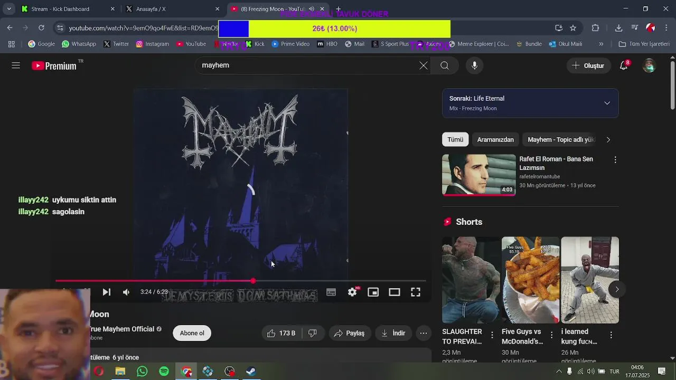676x380 pixels.
Task: Open Rafet El Roman video thumbnail
Action: 478,175
